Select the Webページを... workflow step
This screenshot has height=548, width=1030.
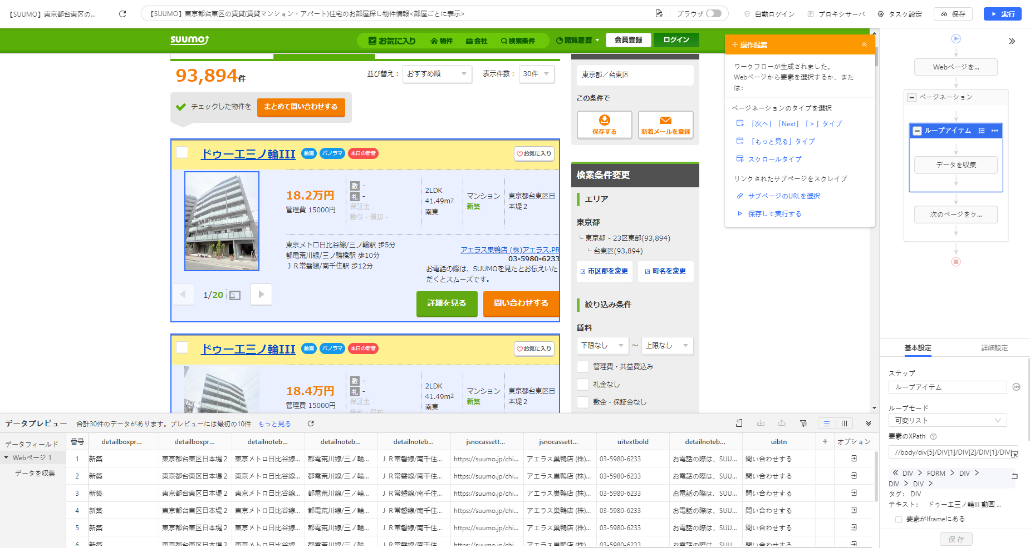[x=956, y=67]
